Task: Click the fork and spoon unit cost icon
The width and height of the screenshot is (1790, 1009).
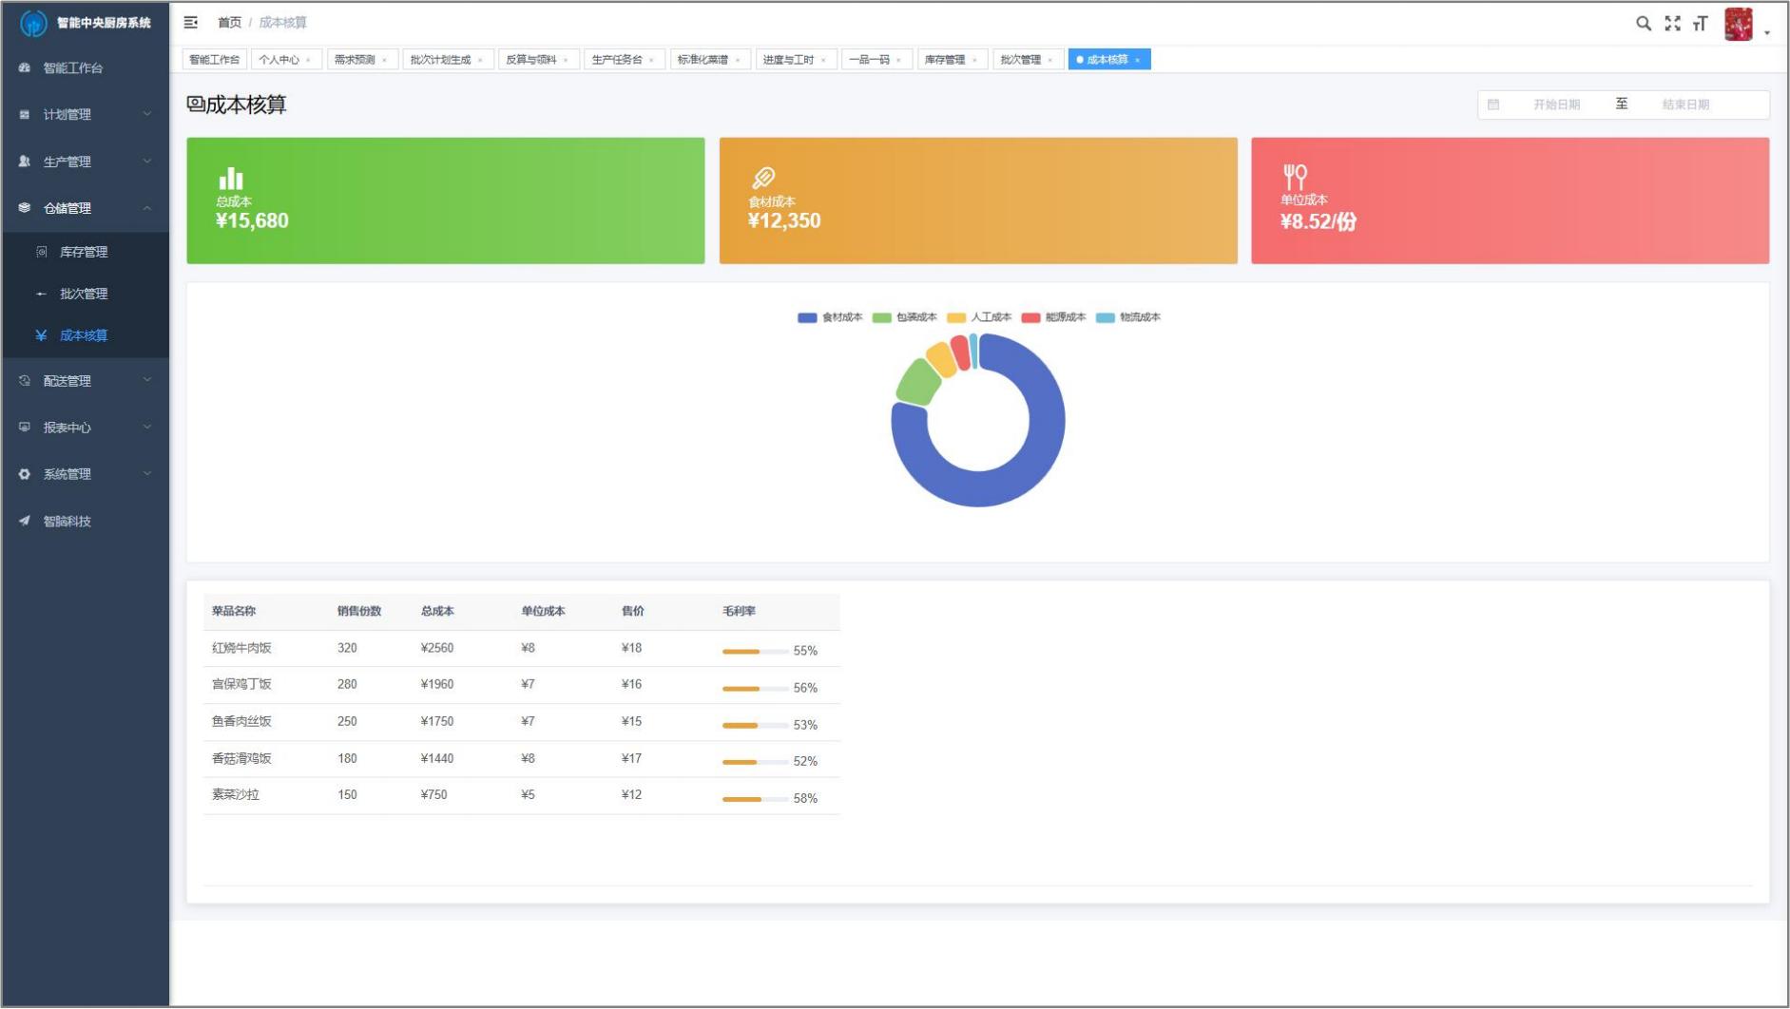Action: coord(1295,177)
